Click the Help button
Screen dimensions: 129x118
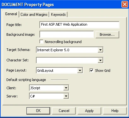(x=115, y=111)
